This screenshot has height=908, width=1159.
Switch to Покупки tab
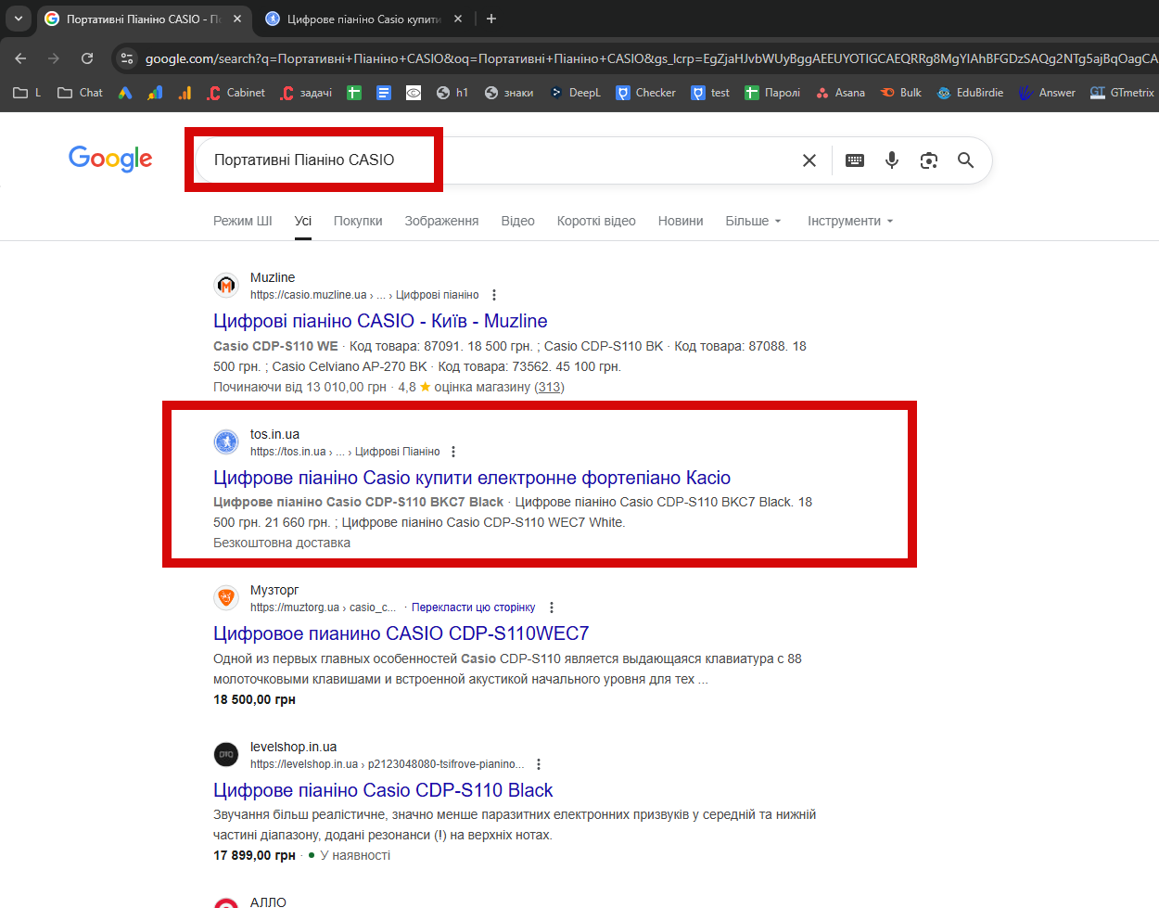(358, 221)
